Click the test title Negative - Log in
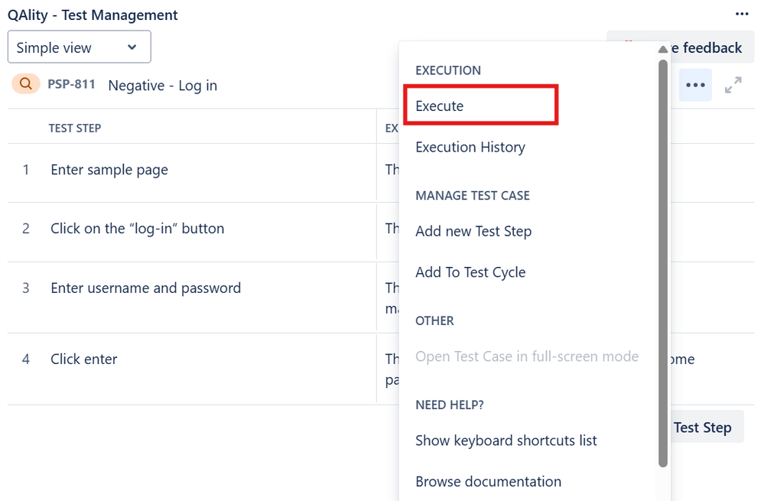764x501 pixels. click(x=162, y=85)
